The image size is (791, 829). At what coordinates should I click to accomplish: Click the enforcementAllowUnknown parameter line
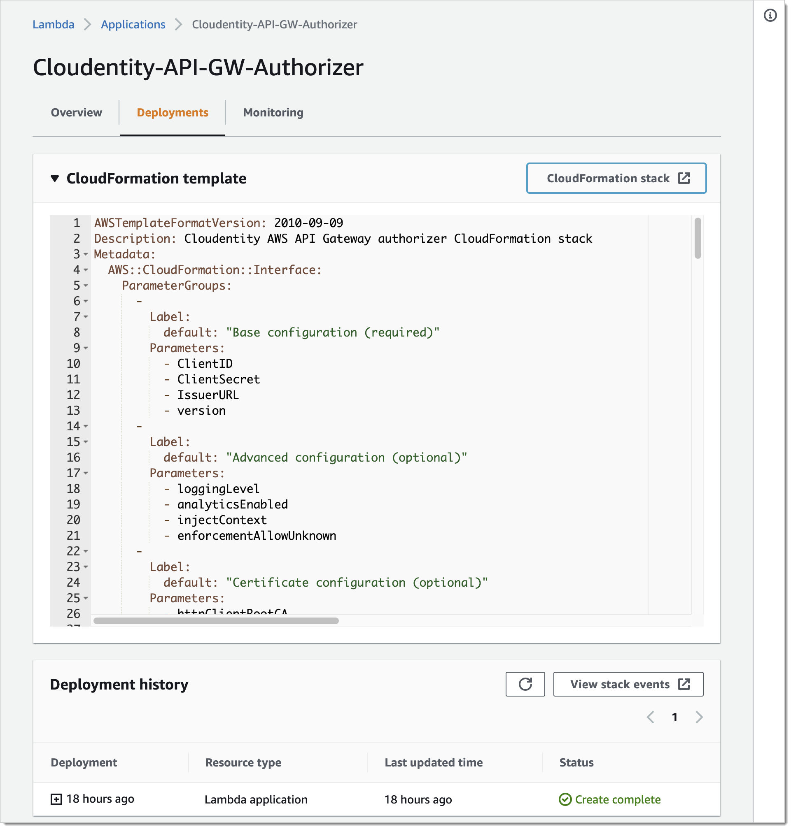[257, 535]
